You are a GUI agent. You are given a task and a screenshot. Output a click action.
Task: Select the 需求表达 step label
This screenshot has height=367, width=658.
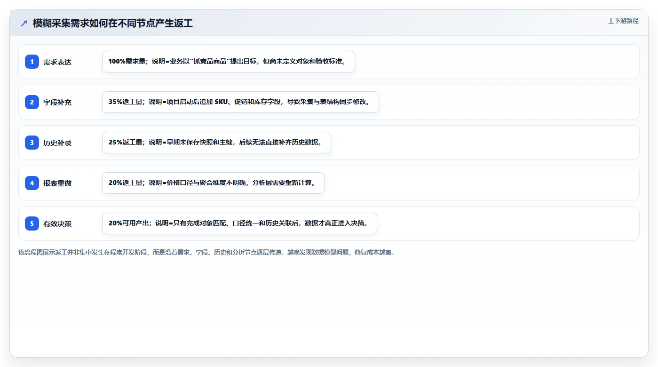57,62
